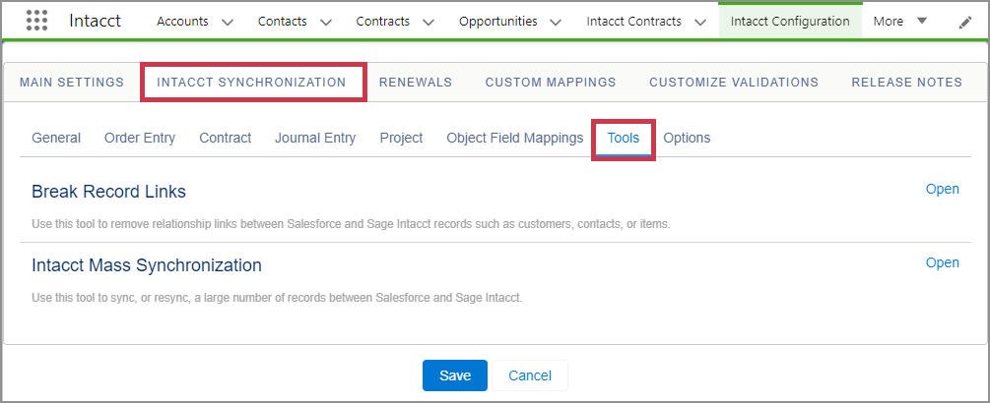This screenshot has height=403, width=990.
Task: Open the Opportunities dropdown chevron
Action: (556, 22)
